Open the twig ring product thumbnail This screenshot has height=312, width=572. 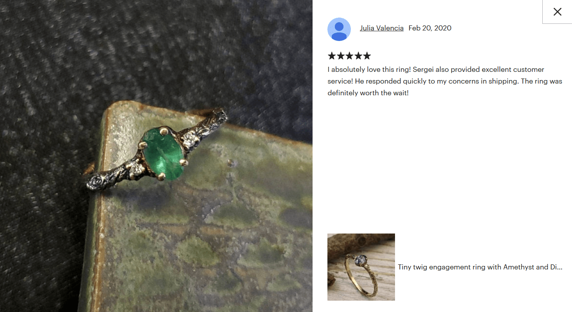tap(361, 267)
